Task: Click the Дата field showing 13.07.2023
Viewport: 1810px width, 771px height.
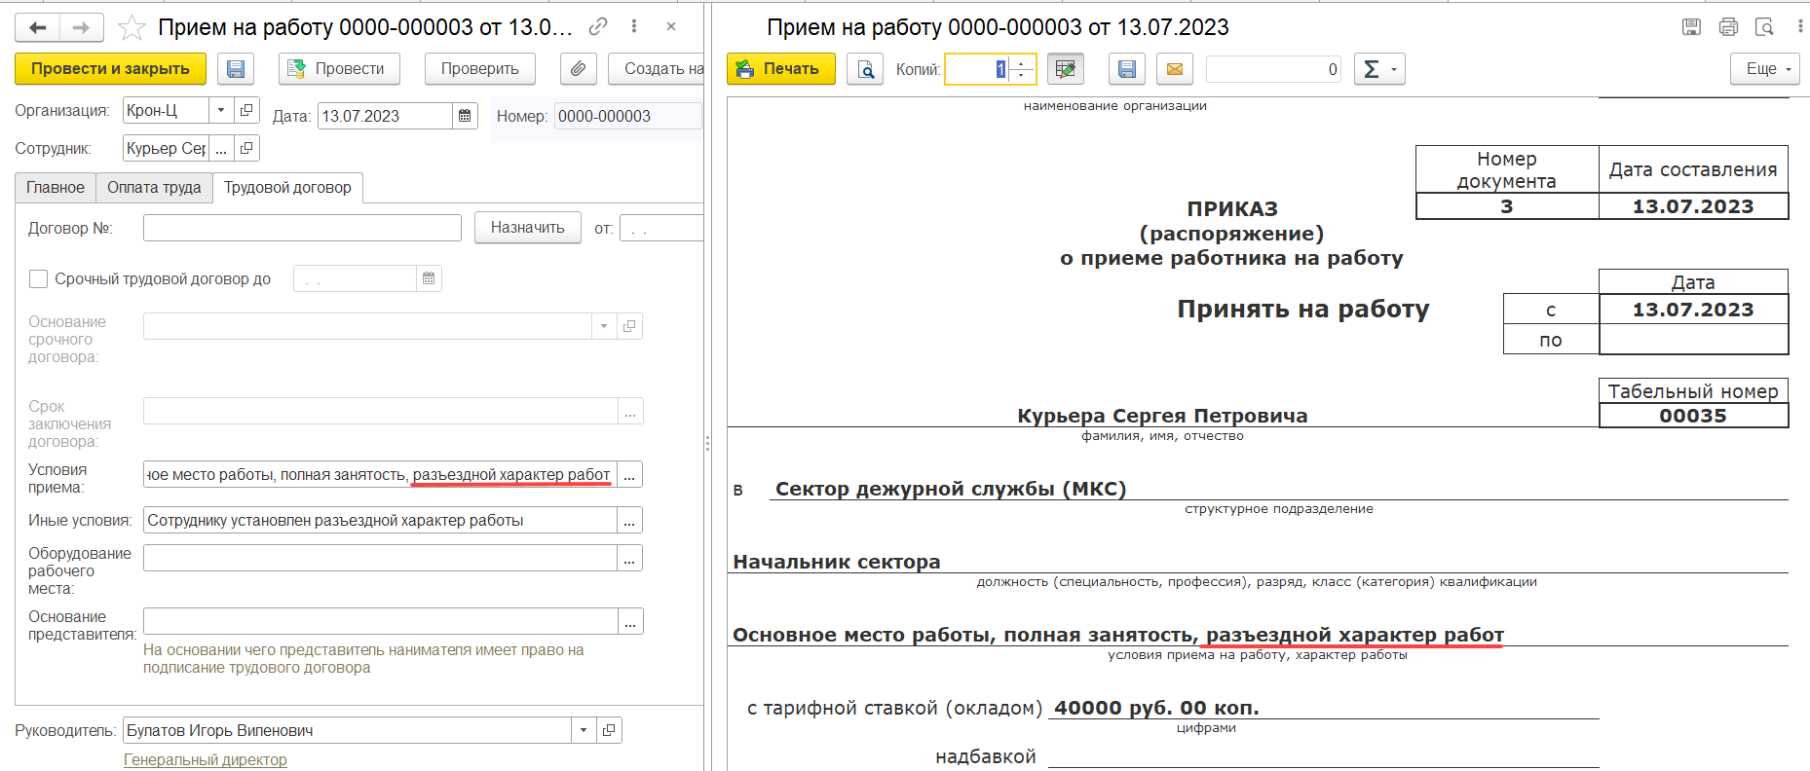Action: point(385,116)
